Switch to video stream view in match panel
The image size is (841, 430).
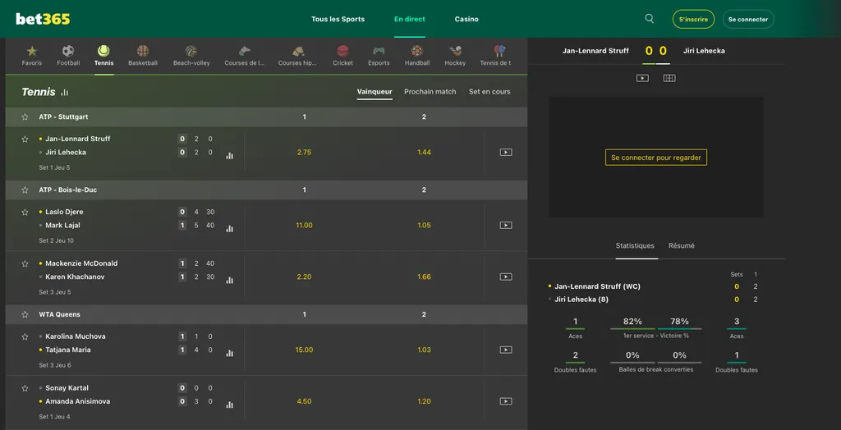click(x=642, y=78)
